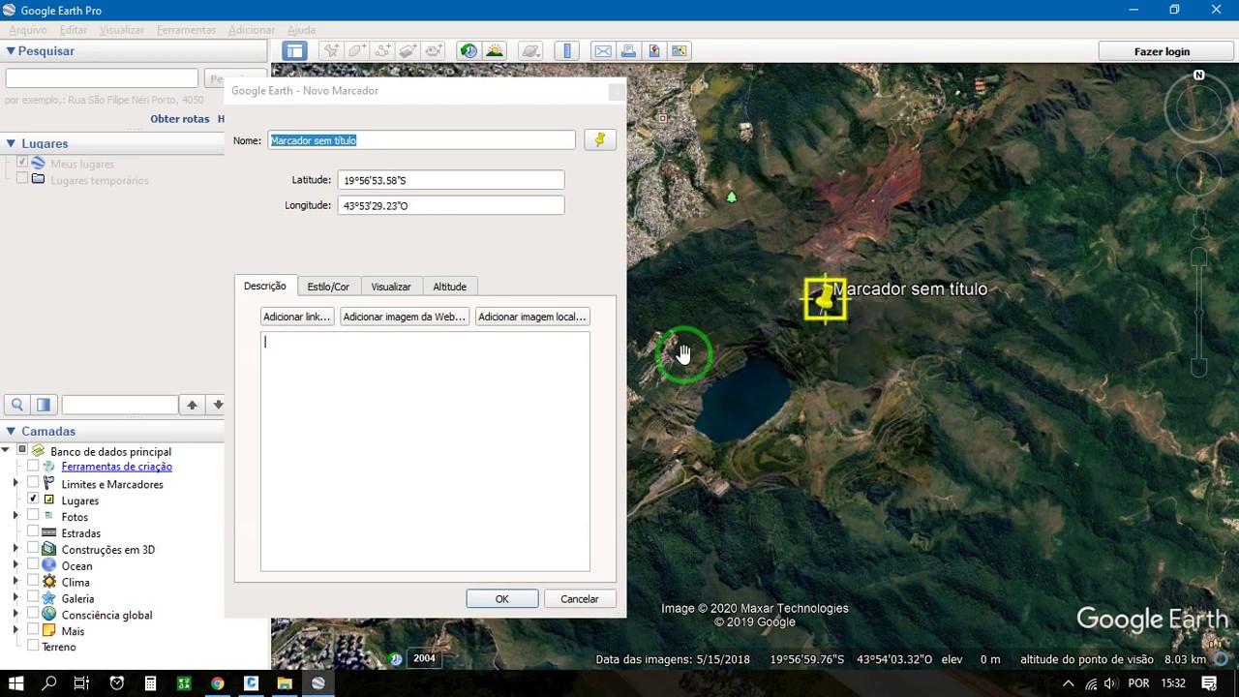Image resolution: width=1239 pixels, height=697 pixels.
Task: Show historical imagery with clock icon
Action: click(468, 51)
